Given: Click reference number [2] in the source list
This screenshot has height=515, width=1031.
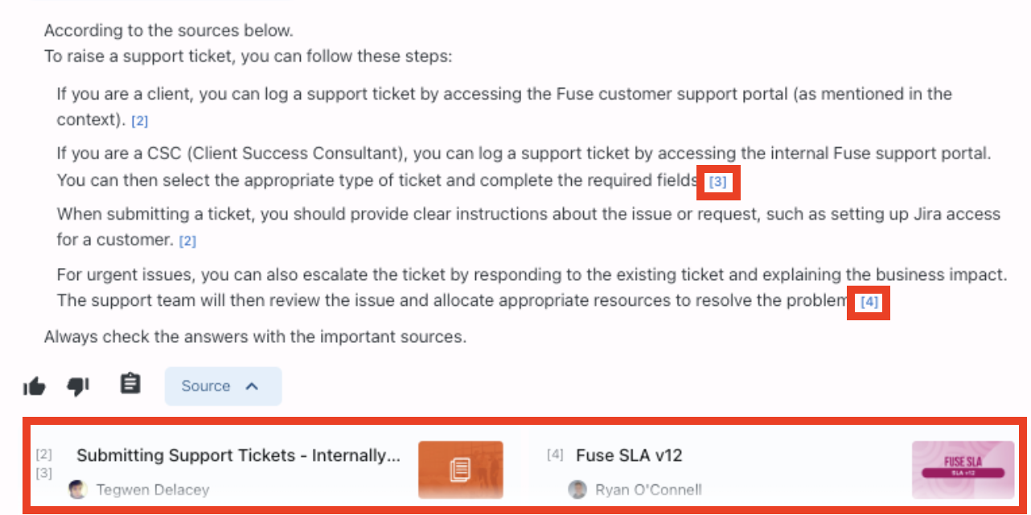Looking at the screenshot, I should tap(44, 455).
